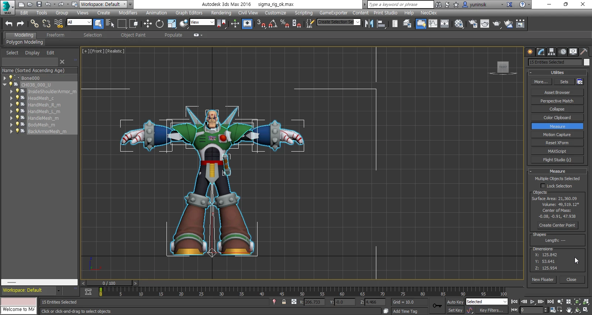Toggle the Angle Snap icon
The image size is (592, 315).
point(273,24)
